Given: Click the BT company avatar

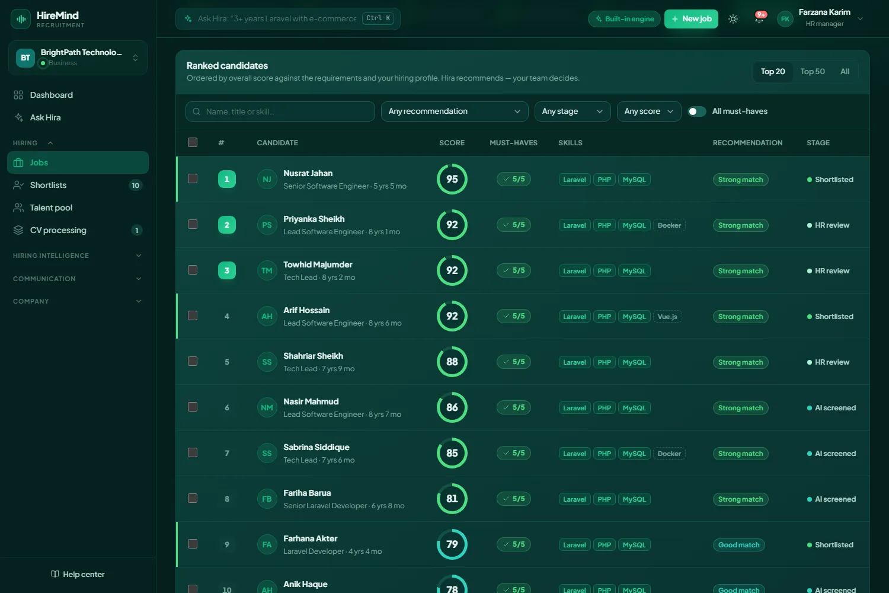Looking at the screenshot, I should [25, 58].
